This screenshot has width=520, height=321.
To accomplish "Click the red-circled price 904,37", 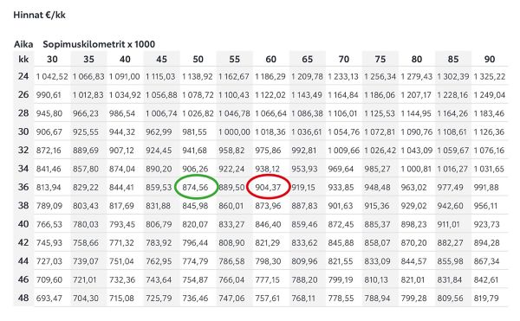I will 268,187.
